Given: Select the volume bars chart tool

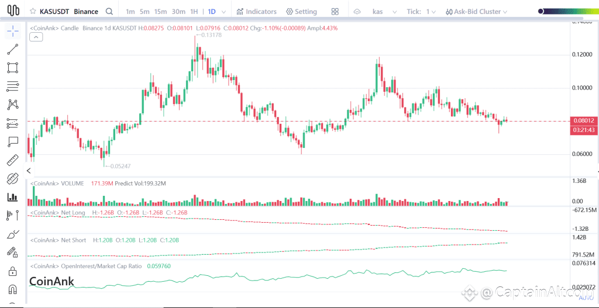Looking at the screenshot, I should point(13,198).
